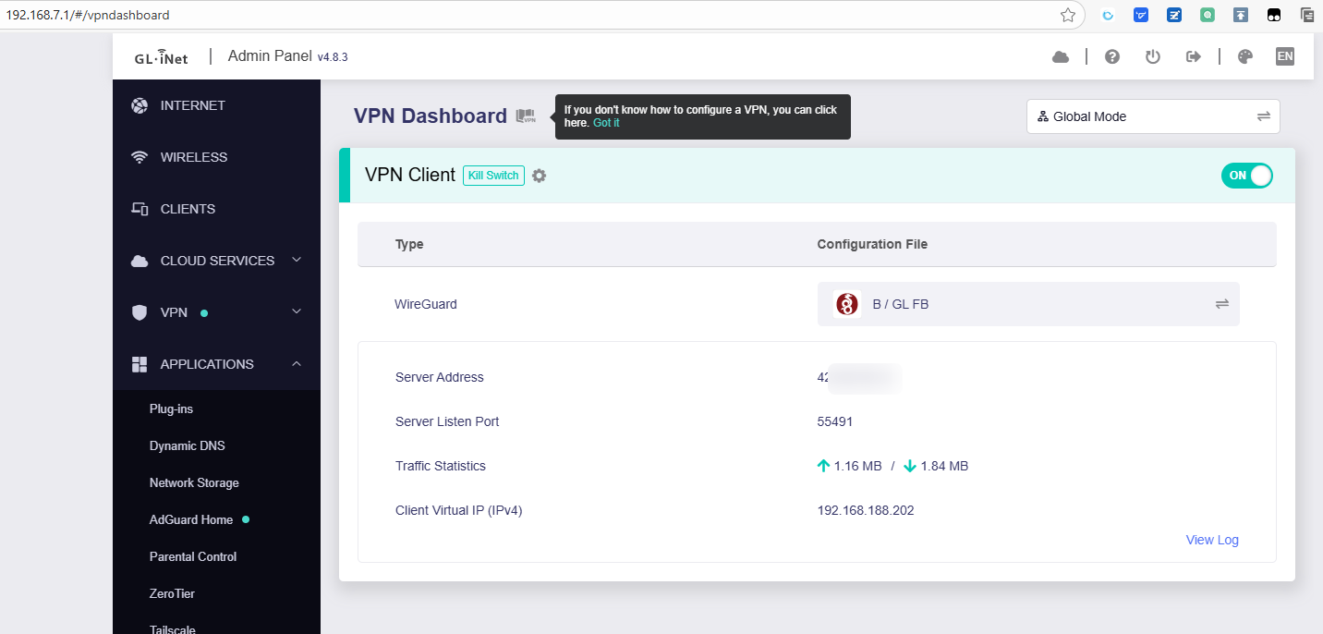Open the Global Mode selector
1323x634 pixels.
tap(1152, 116)
